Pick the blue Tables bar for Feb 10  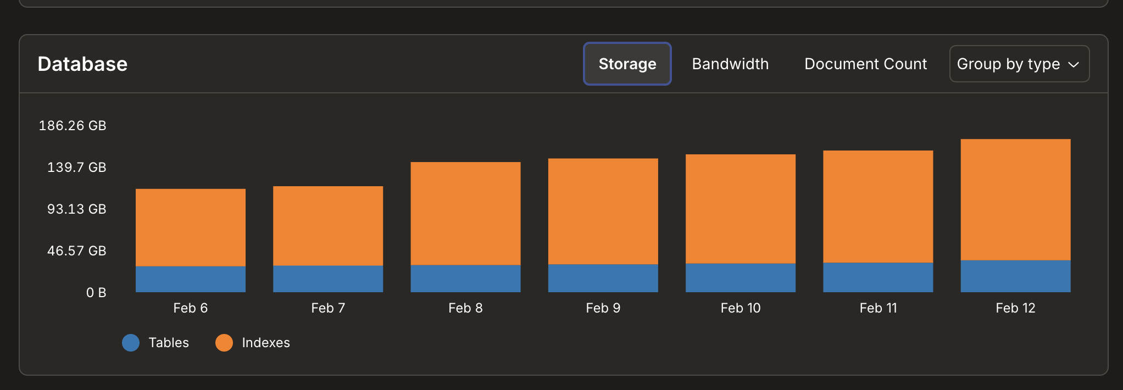[x=740, y=277]
